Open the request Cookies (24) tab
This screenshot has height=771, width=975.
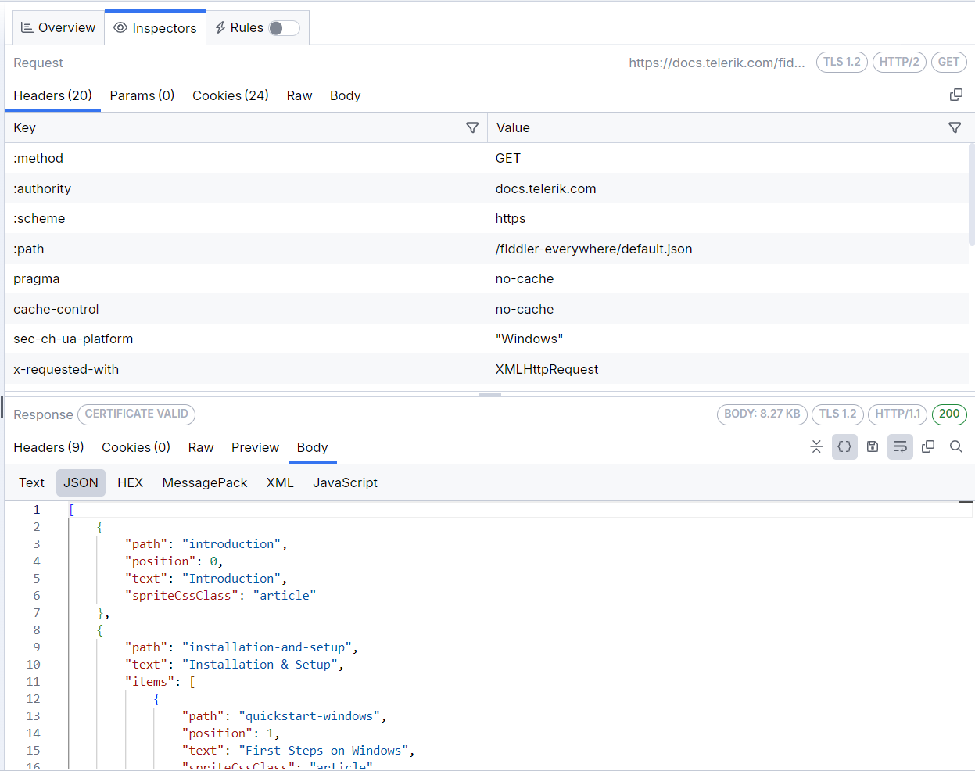[x=230, y=95]
